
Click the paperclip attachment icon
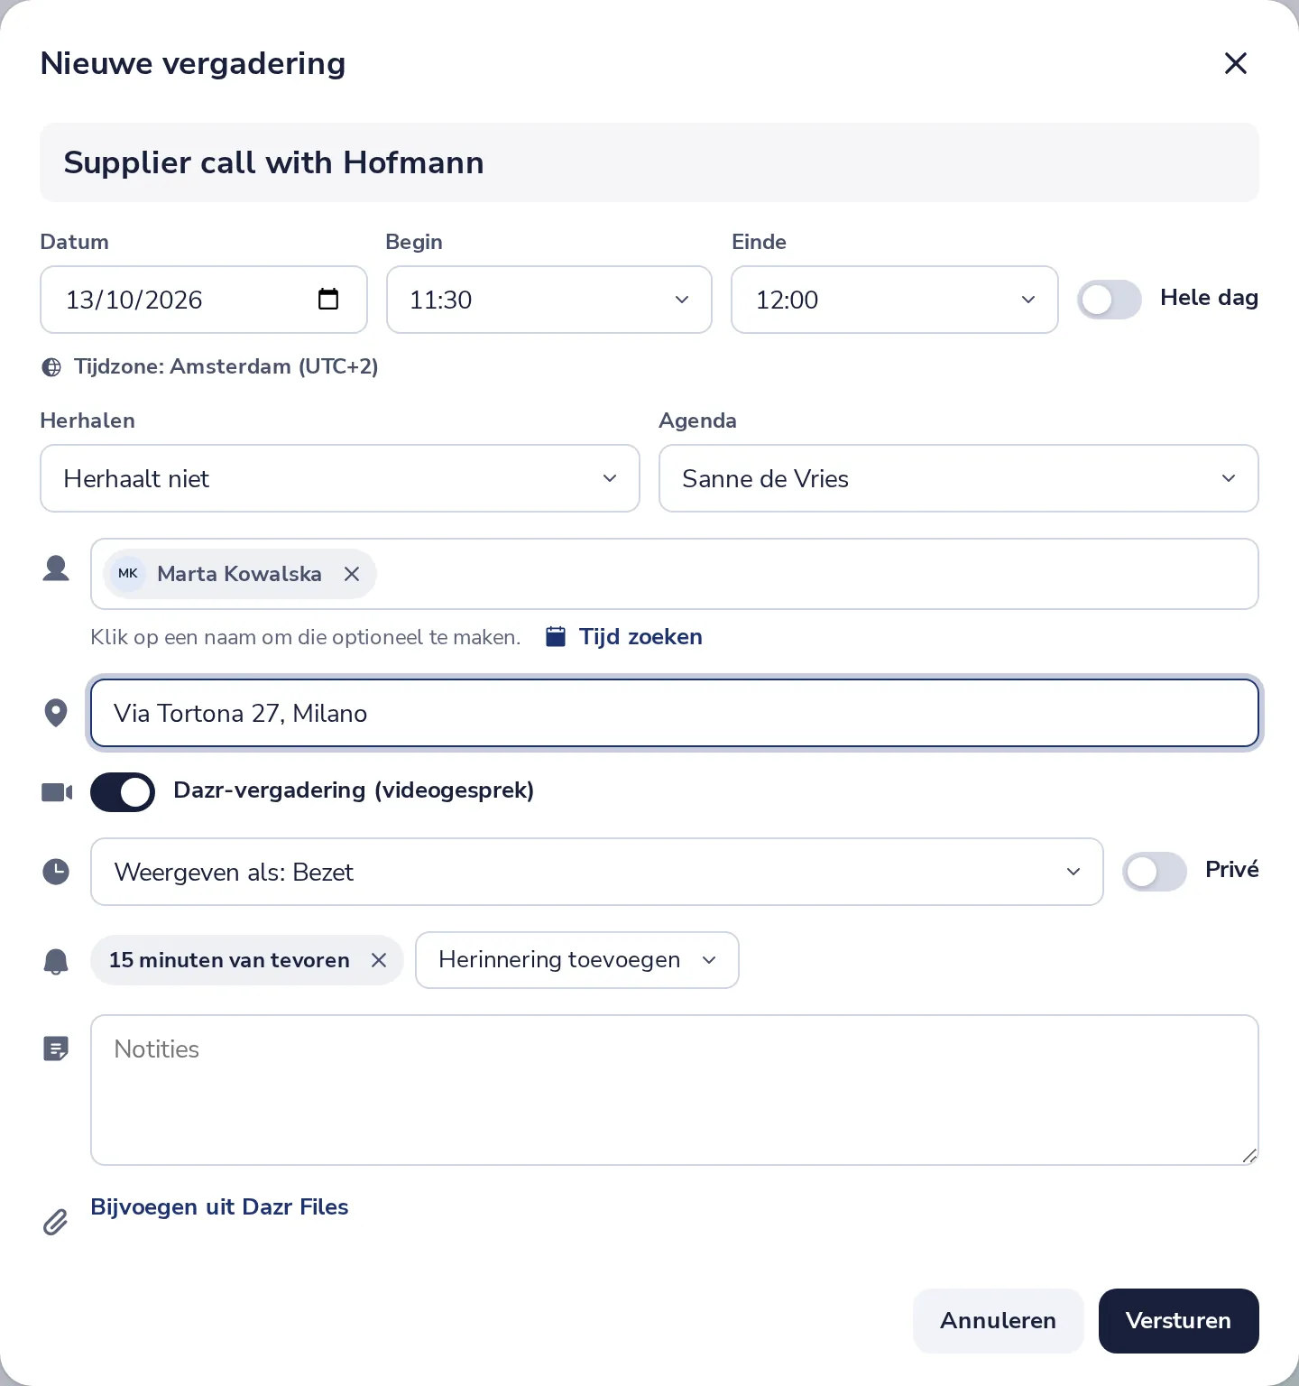pos(55,1222)
